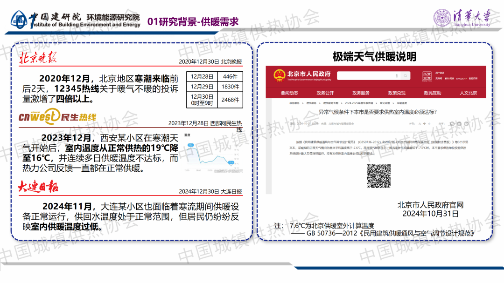Click the Tsinghua University round seal logo

[442, 18]
